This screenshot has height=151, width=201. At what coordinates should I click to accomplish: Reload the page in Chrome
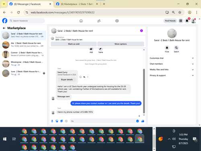[18, 12]
